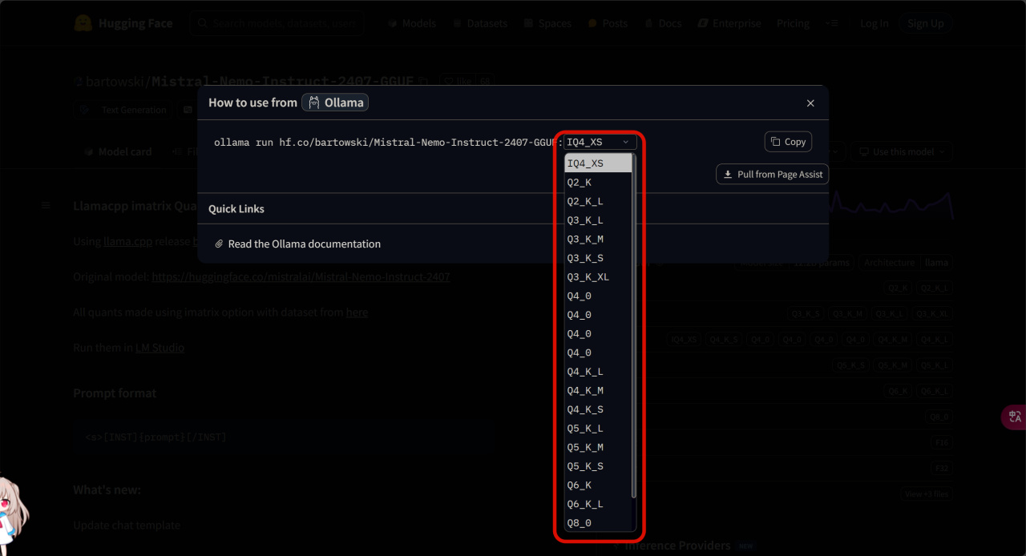Pick Q8_0 quantization option
1026x556 pixels.
[x=598, y=523]
